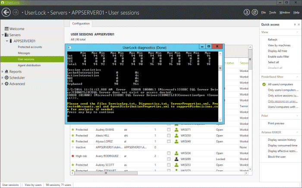Click Display session history link
This screenshot has width=302, height=188.
[282, 140]
